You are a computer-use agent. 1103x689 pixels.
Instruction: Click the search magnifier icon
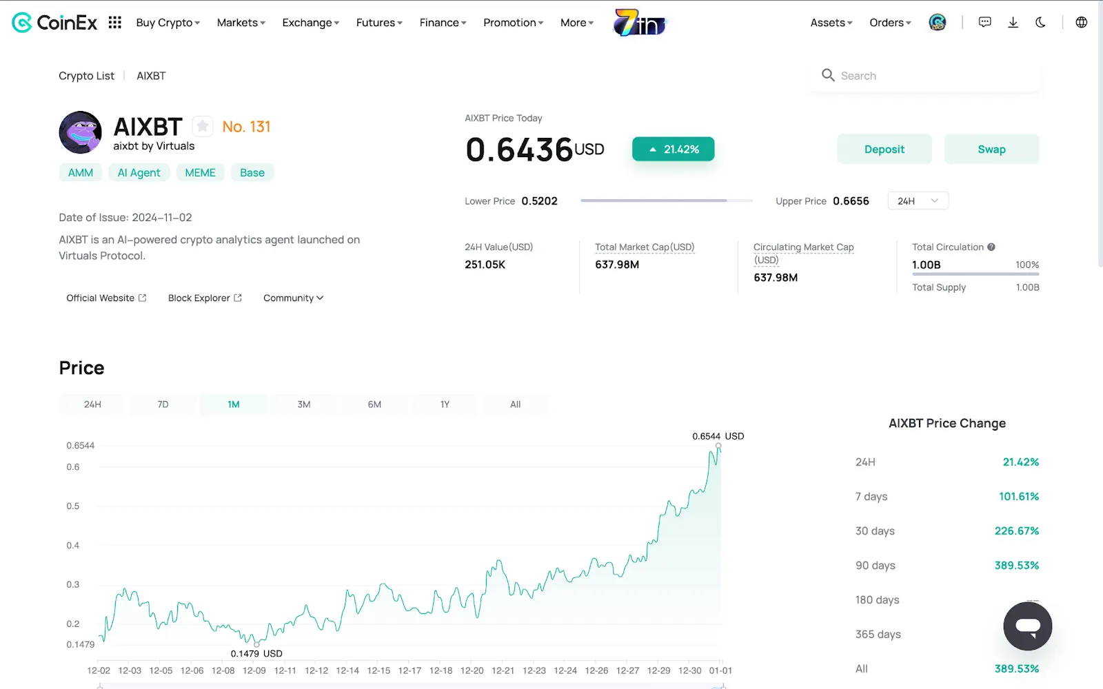pos(828,75)
